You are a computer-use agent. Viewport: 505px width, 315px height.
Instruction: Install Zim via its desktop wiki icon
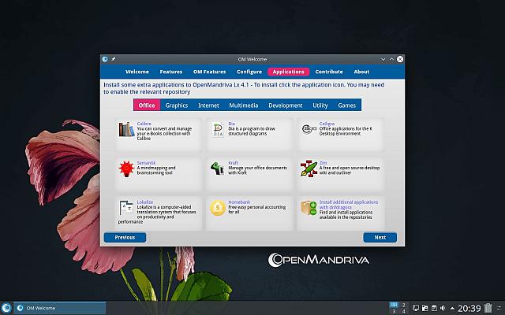[308, 169]
